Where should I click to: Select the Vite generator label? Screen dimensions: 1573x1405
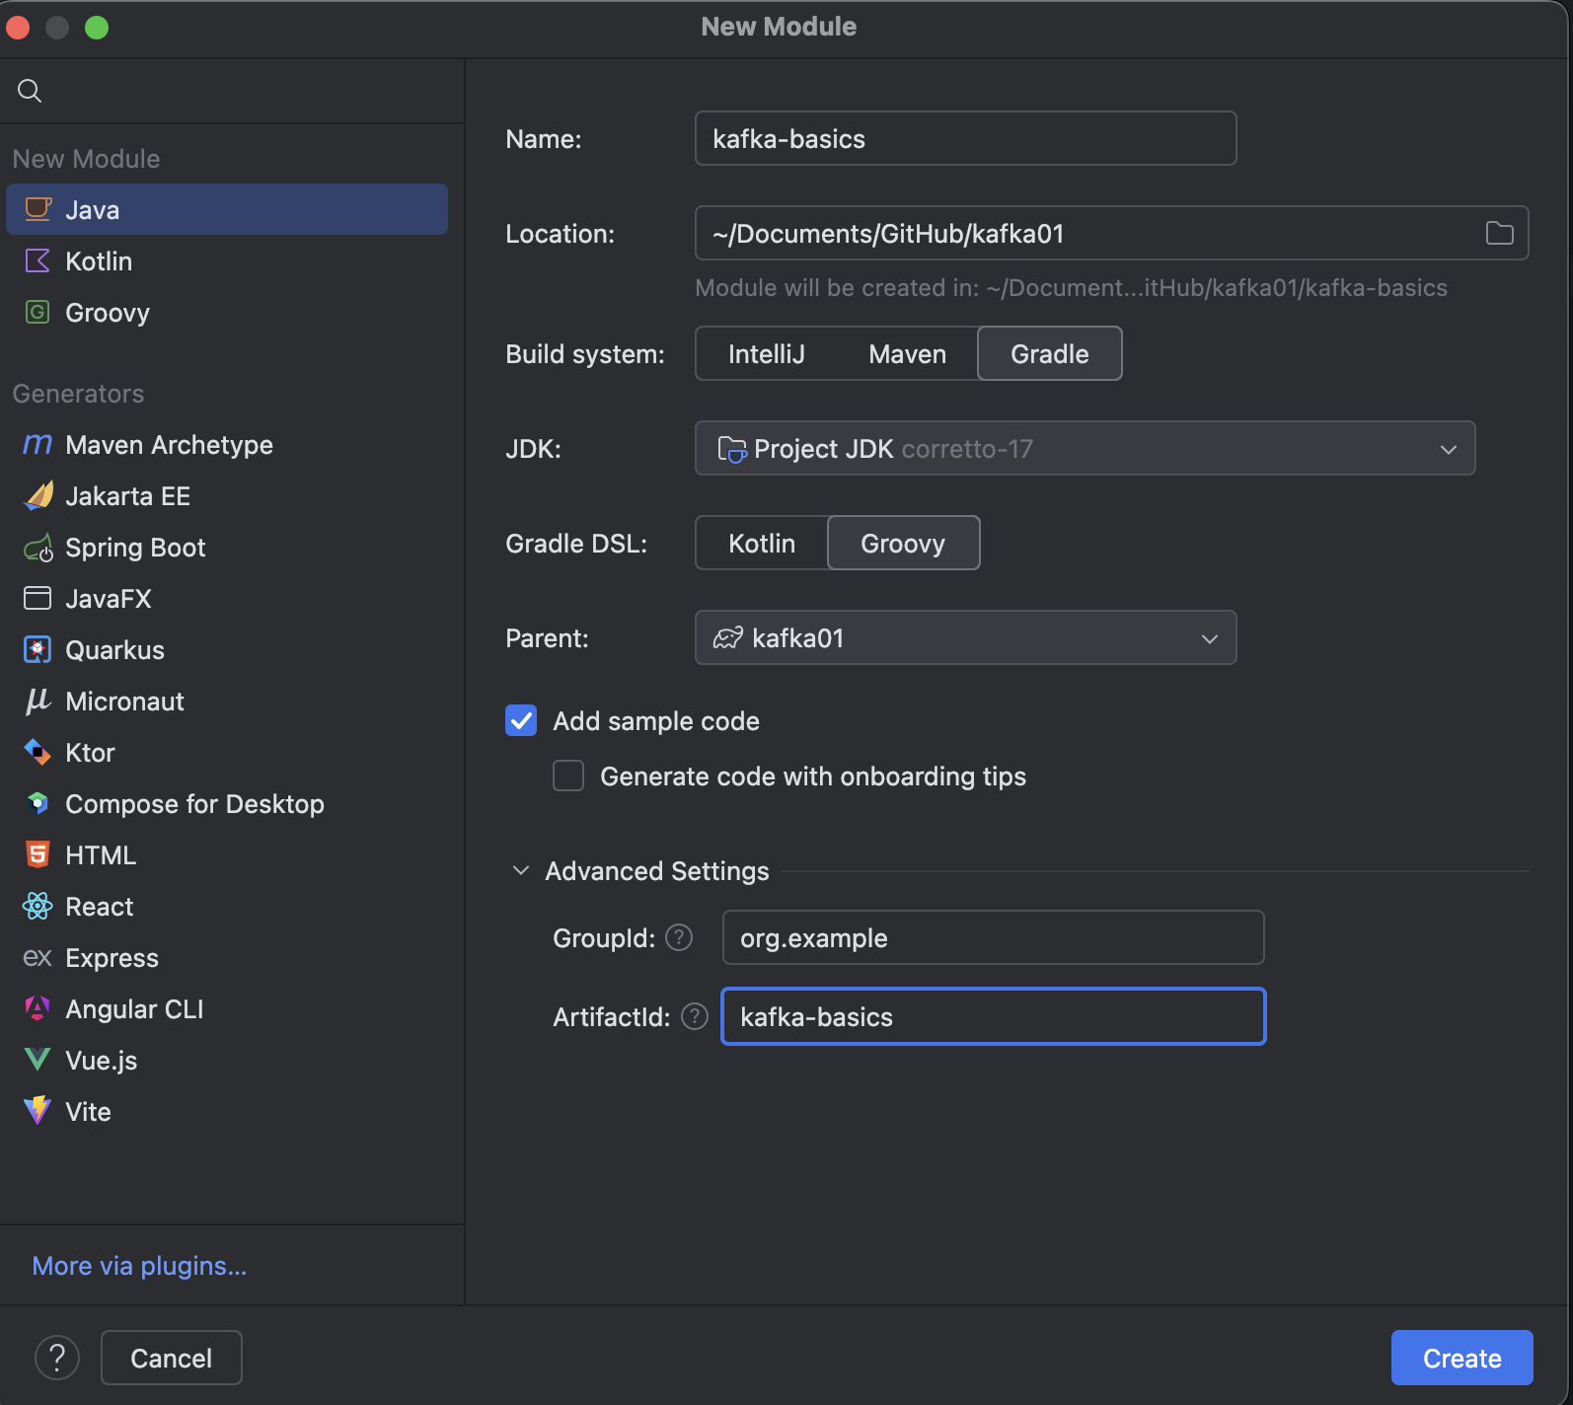click(x=88, y=1111)
